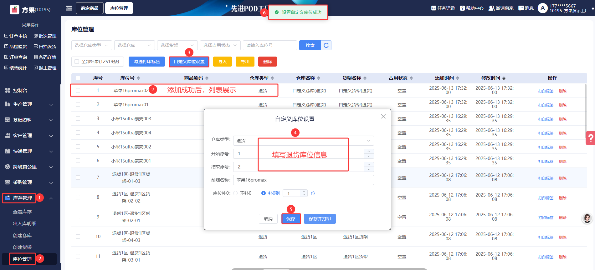
Task: Click the invite merchant icon
Action: (x=491, y=8)
